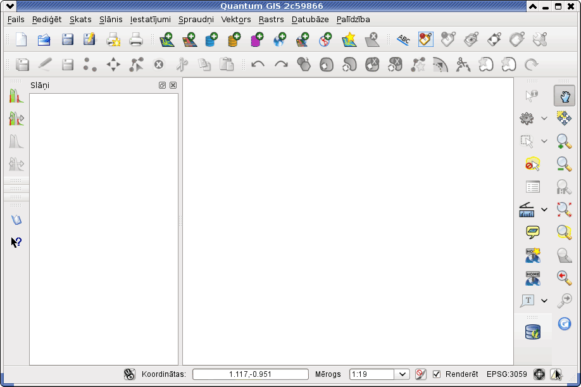581x387 pixels.
Task: Click the log messages warning icon
Action: coord(556,374)
